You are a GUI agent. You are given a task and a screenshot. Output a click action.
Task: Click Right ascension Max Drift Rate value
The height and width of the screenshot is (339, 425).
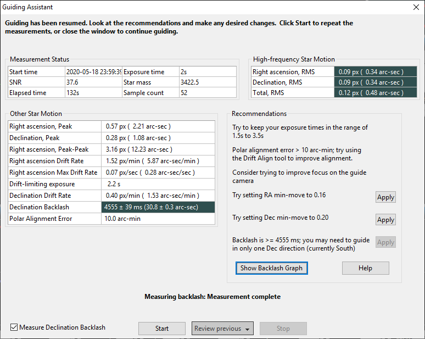(158, 173)
